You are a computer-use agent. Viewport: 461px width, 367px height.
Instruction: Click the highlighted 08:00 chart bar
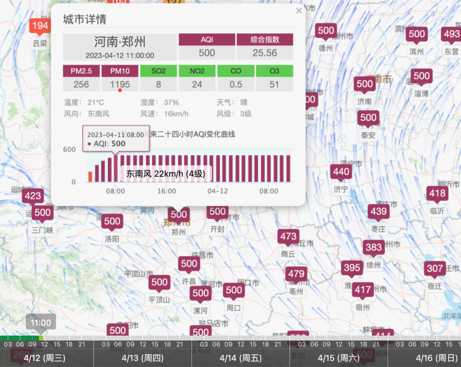(116, 168)
